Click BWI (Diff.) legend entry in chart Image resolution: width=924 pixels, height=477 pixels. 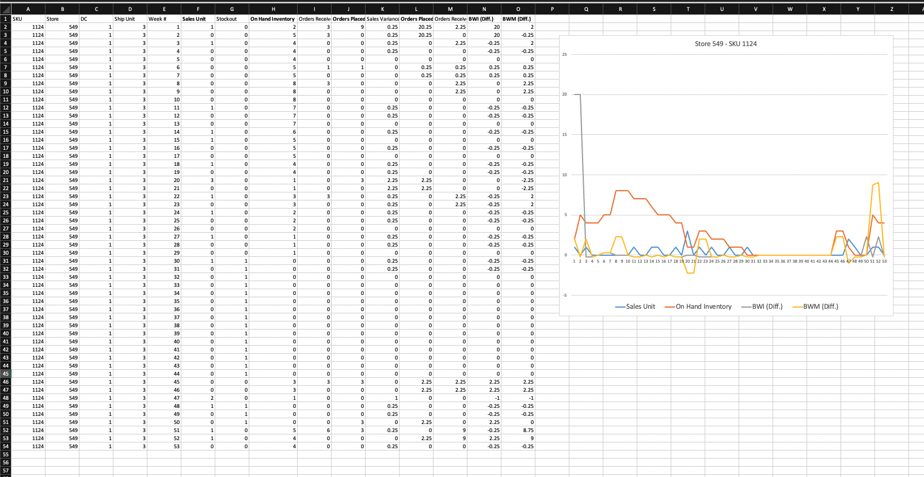(x=762, y=306)
